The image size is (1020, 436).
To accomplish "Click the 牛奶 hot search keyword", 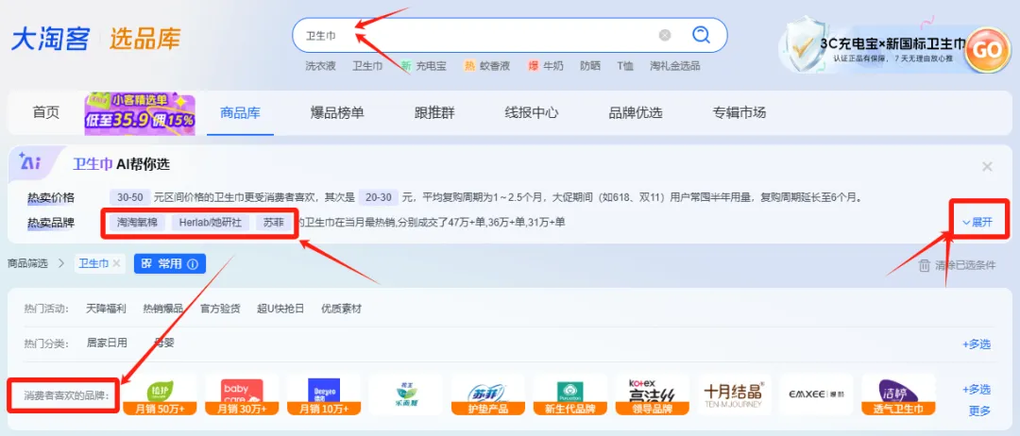I will tap(553, 66).
